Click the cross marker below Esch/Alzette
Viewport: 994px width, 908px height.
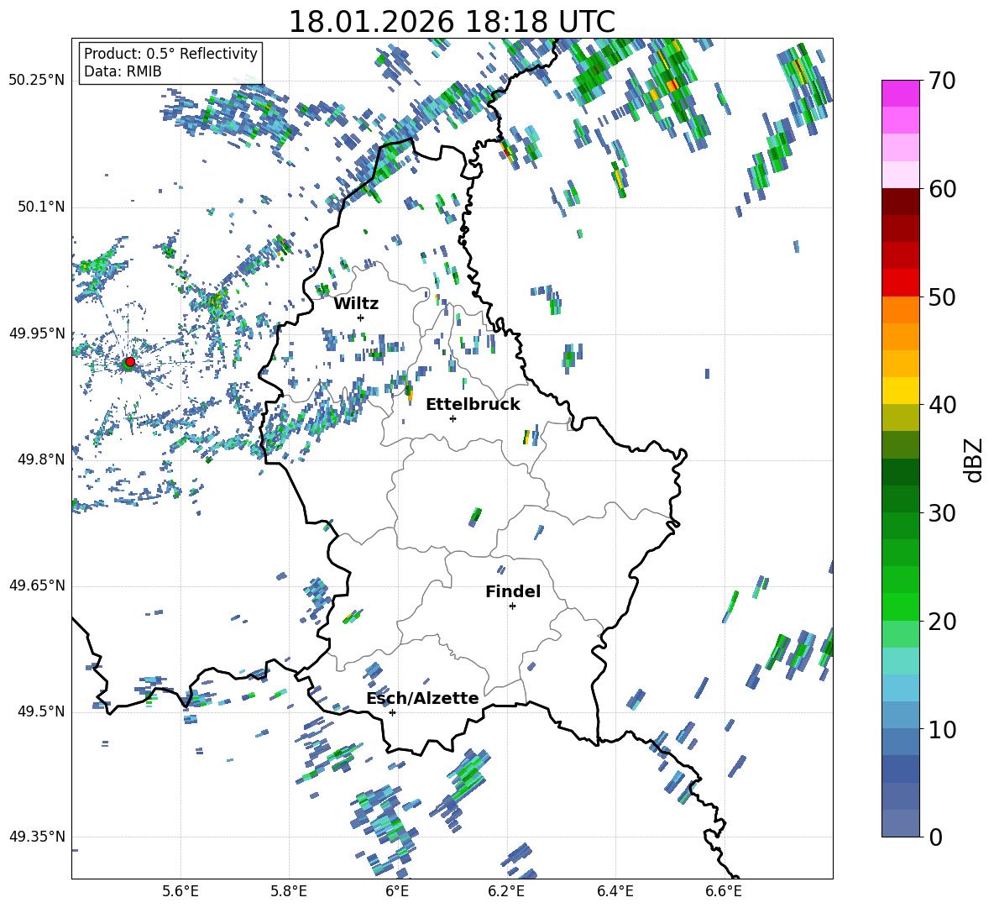coord(392,712)
